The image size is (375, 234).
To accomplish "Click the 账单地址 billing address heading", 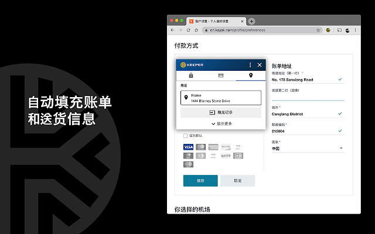I will pos(282,66).
